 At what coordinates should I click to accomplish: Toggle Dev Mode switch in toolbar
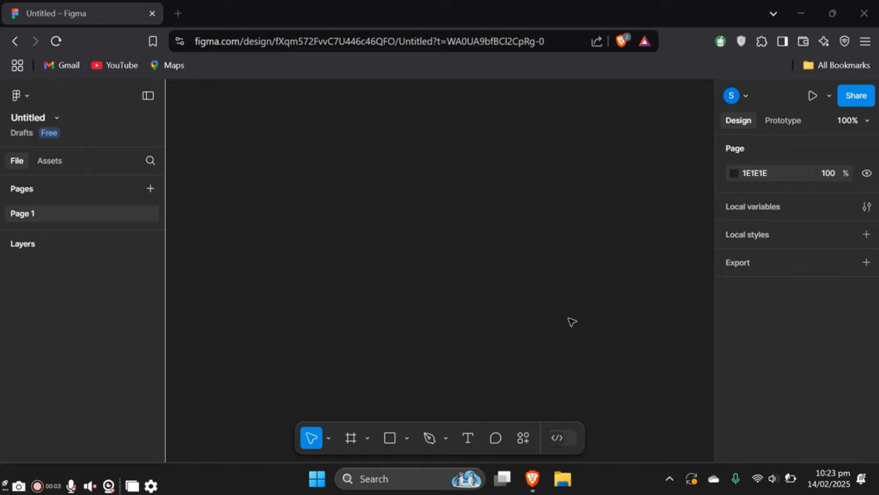563,438
